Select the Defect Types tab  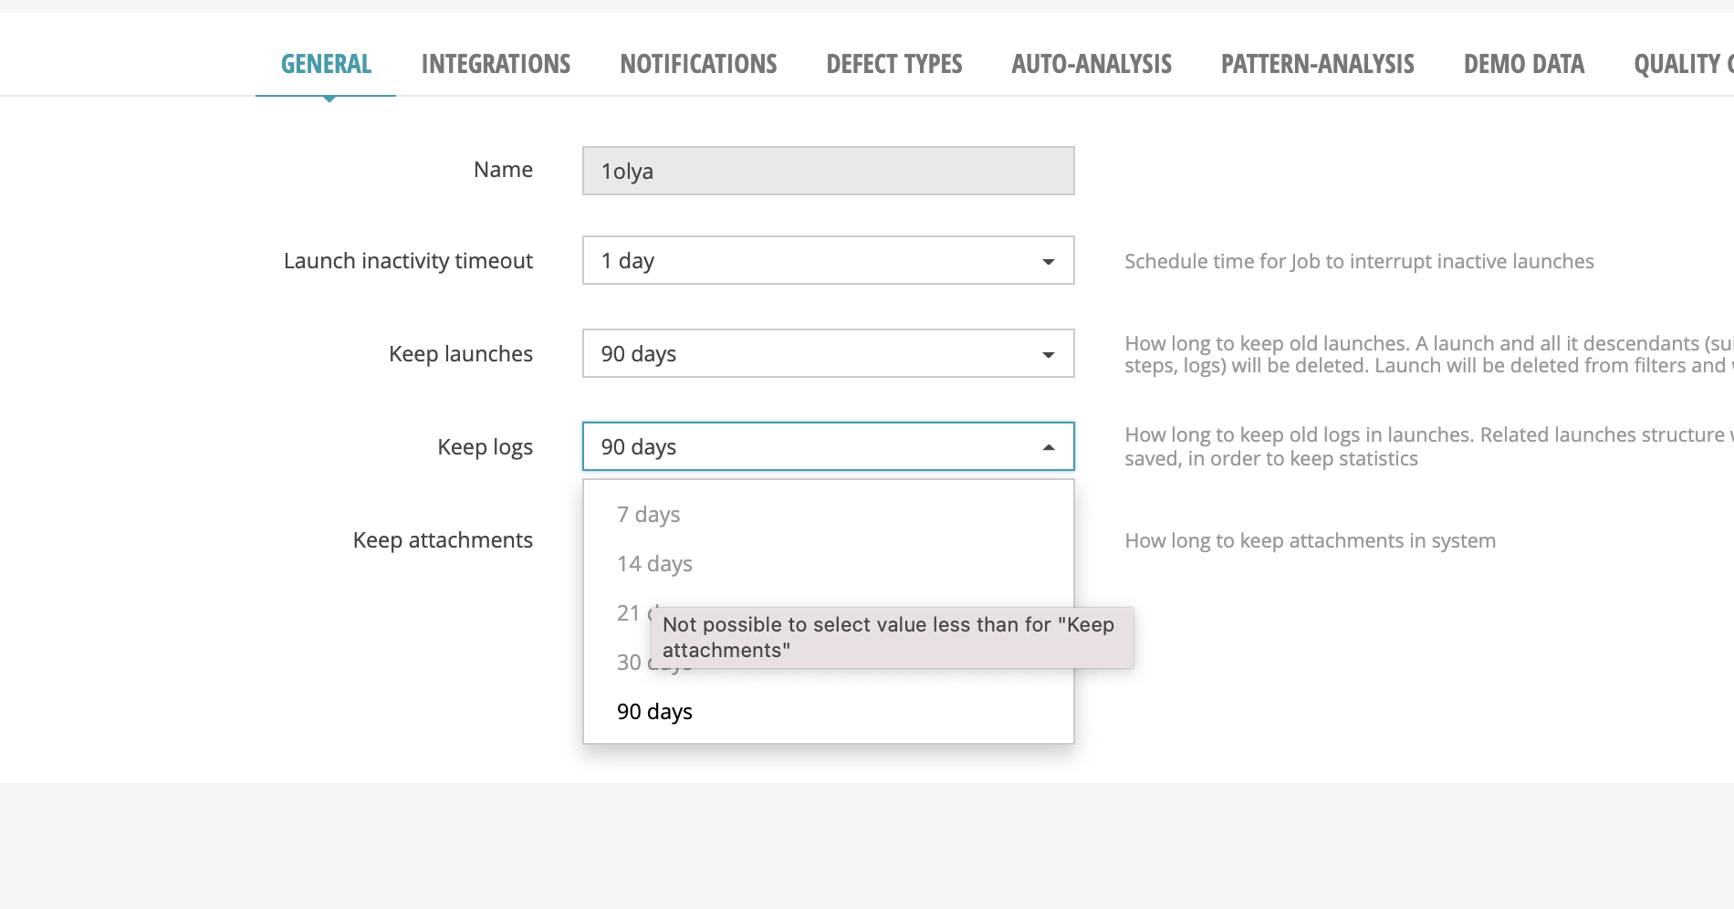pyautogui.click(x=893, y=64)
